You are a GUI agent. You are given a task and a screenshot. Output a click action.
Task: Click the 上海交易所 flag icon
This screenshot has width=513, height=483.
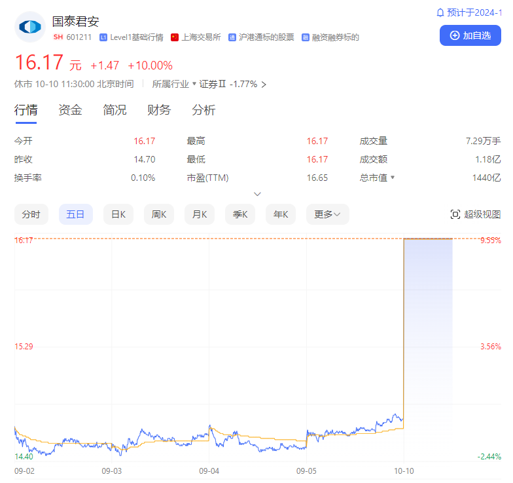point(175,37)
